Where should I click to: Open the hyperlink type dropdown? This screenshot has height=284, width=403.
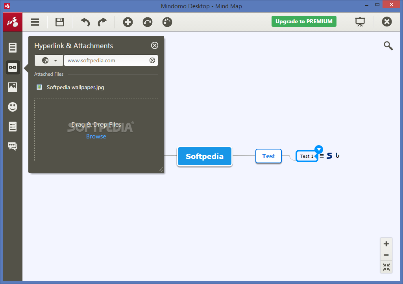[49, 60]
